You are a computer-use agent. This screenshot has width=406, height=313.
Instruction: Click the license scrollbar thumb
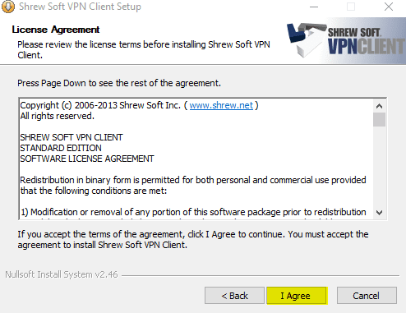point(379,119)
